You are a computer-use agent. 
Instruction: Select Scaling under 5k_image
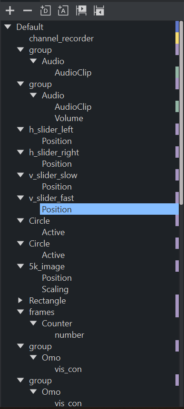(55, 289)
